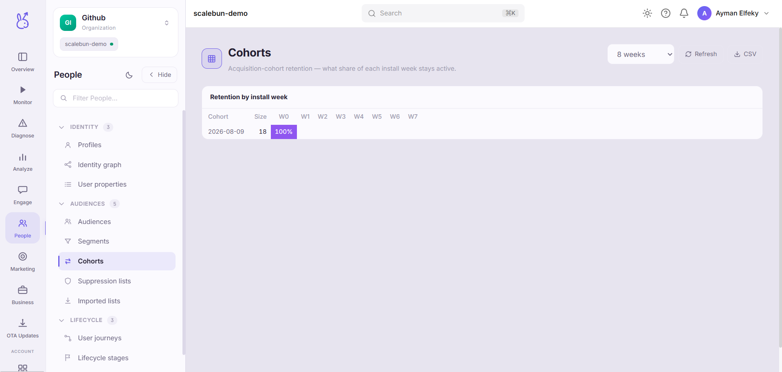Open Suppression lists page
This screenshot has height=372, width=782.
coord(117,281)
